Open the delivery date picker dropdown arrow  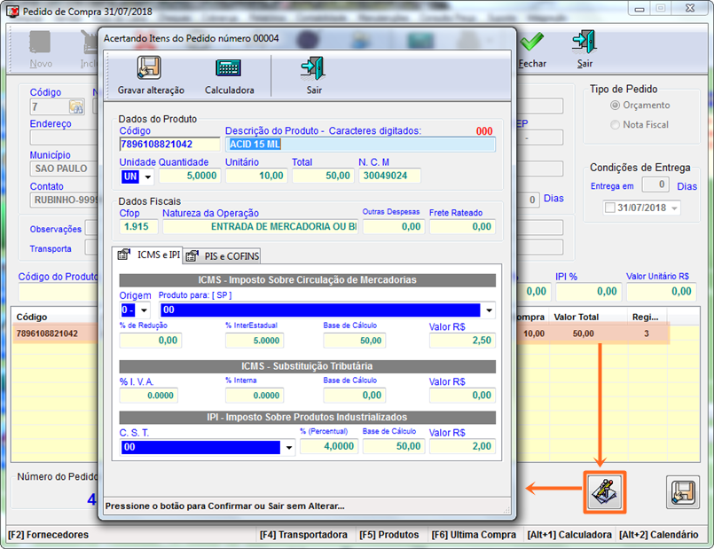(674, 208)
